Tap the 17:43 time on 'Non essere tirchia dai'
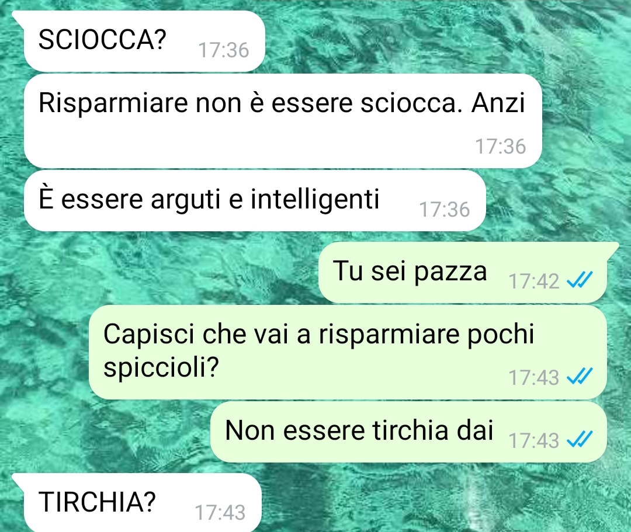 [534, 440]
